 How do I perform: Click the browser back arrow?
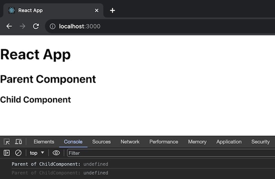coord(9,26)
